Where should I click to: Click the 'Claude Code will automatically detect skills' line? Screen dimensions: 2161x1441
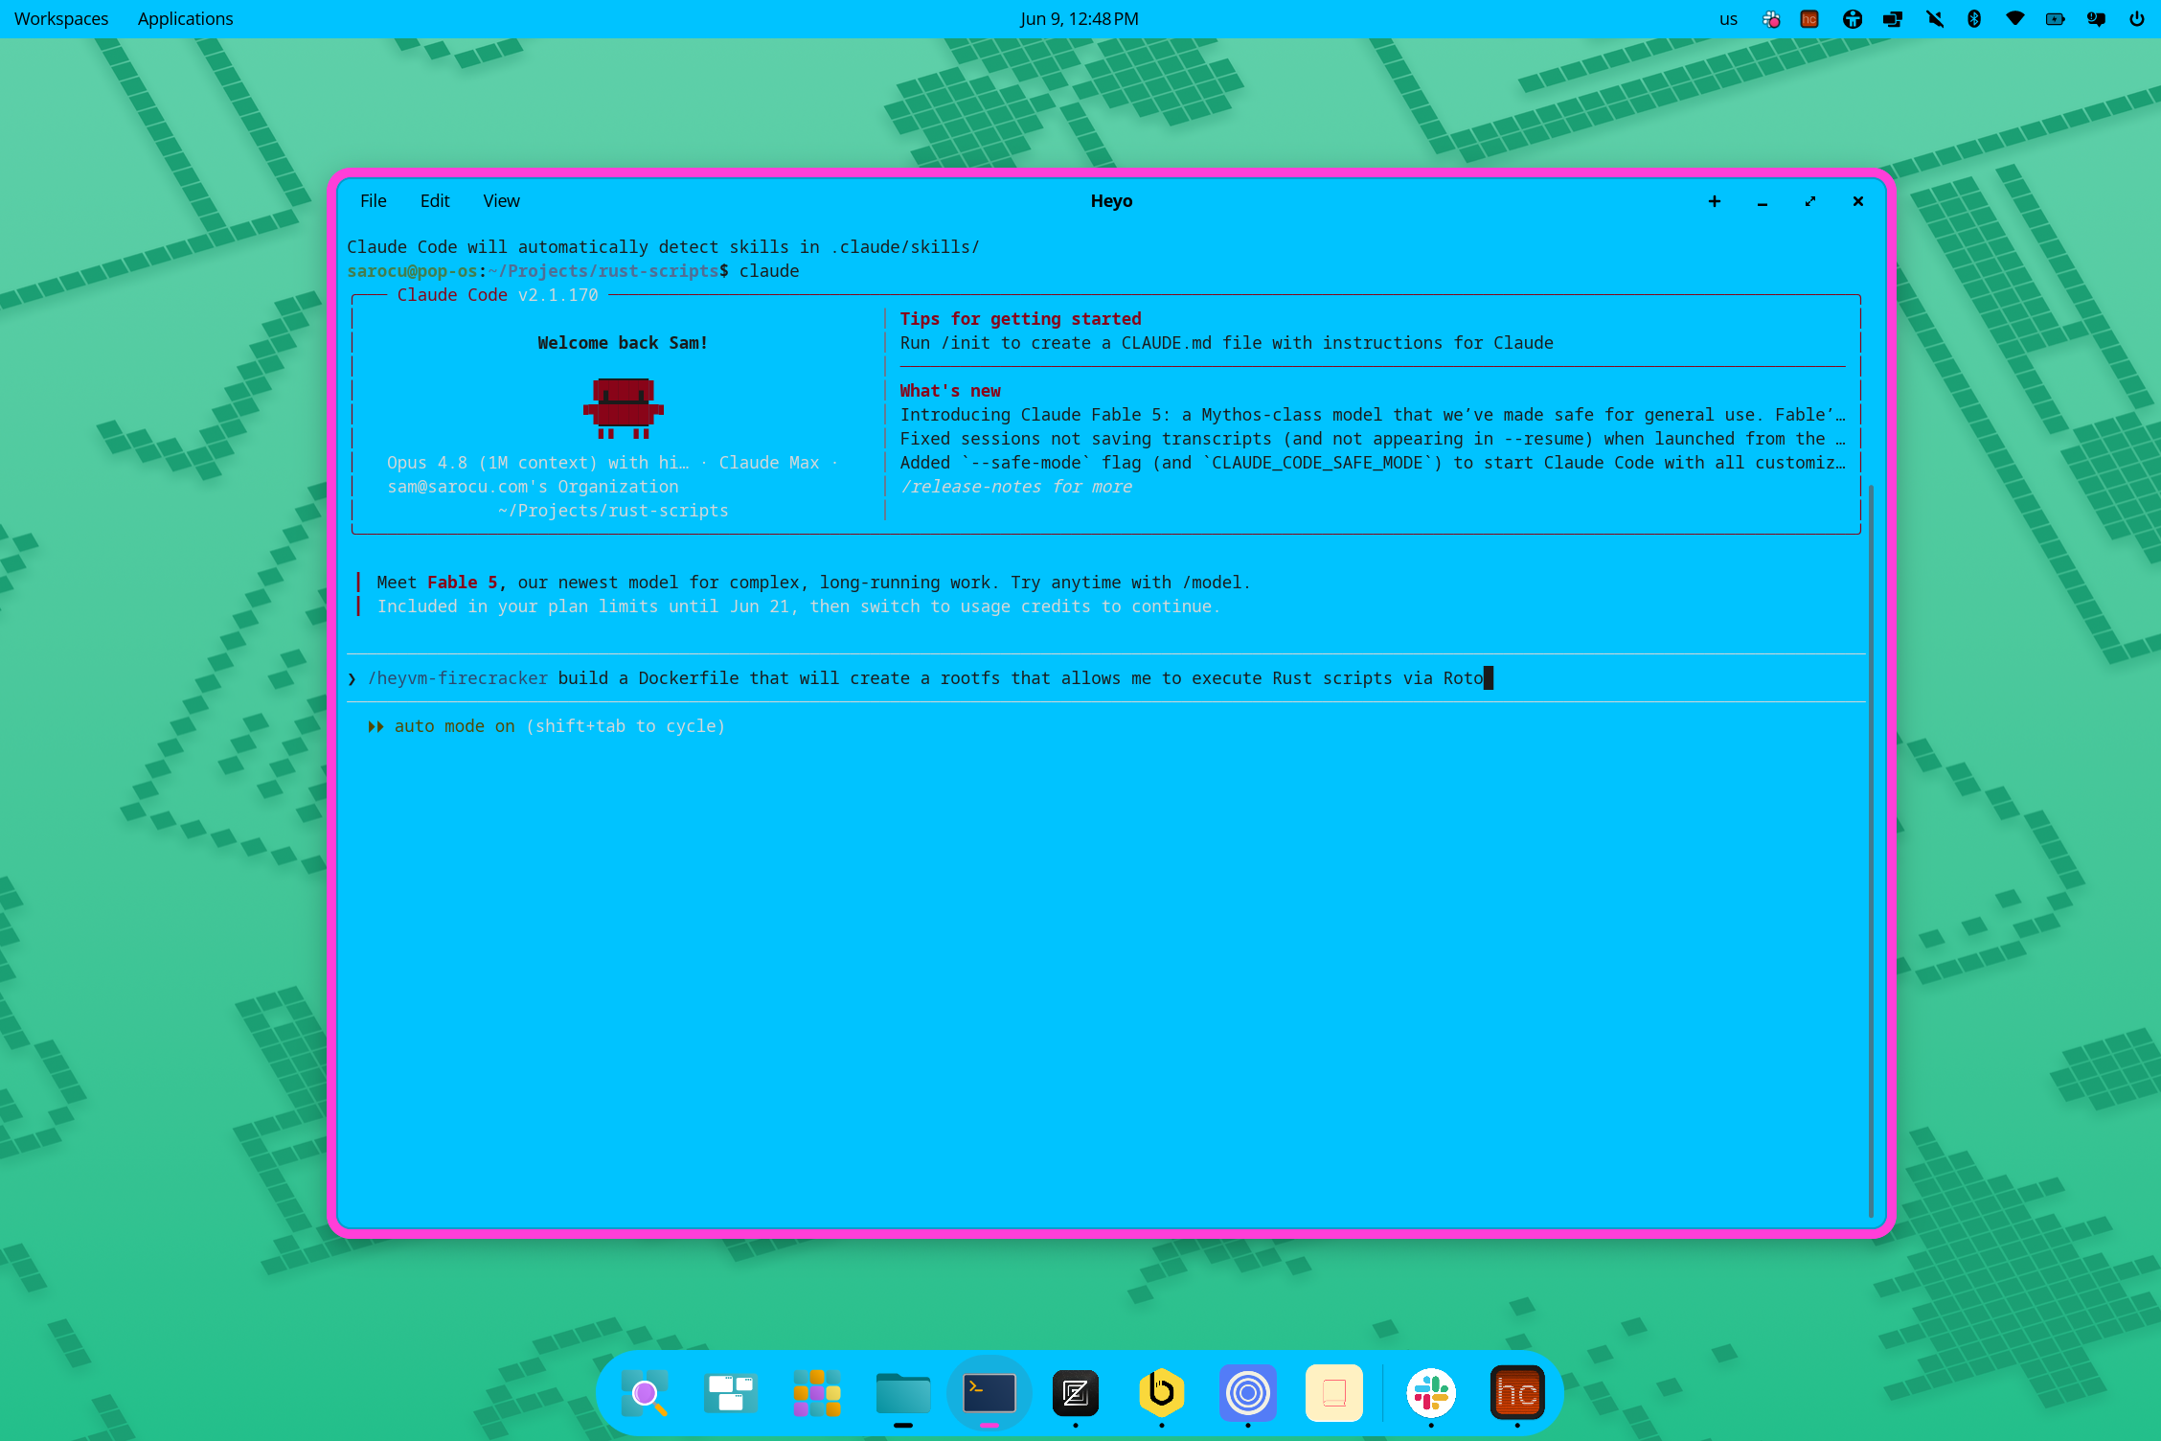[663, 247]
